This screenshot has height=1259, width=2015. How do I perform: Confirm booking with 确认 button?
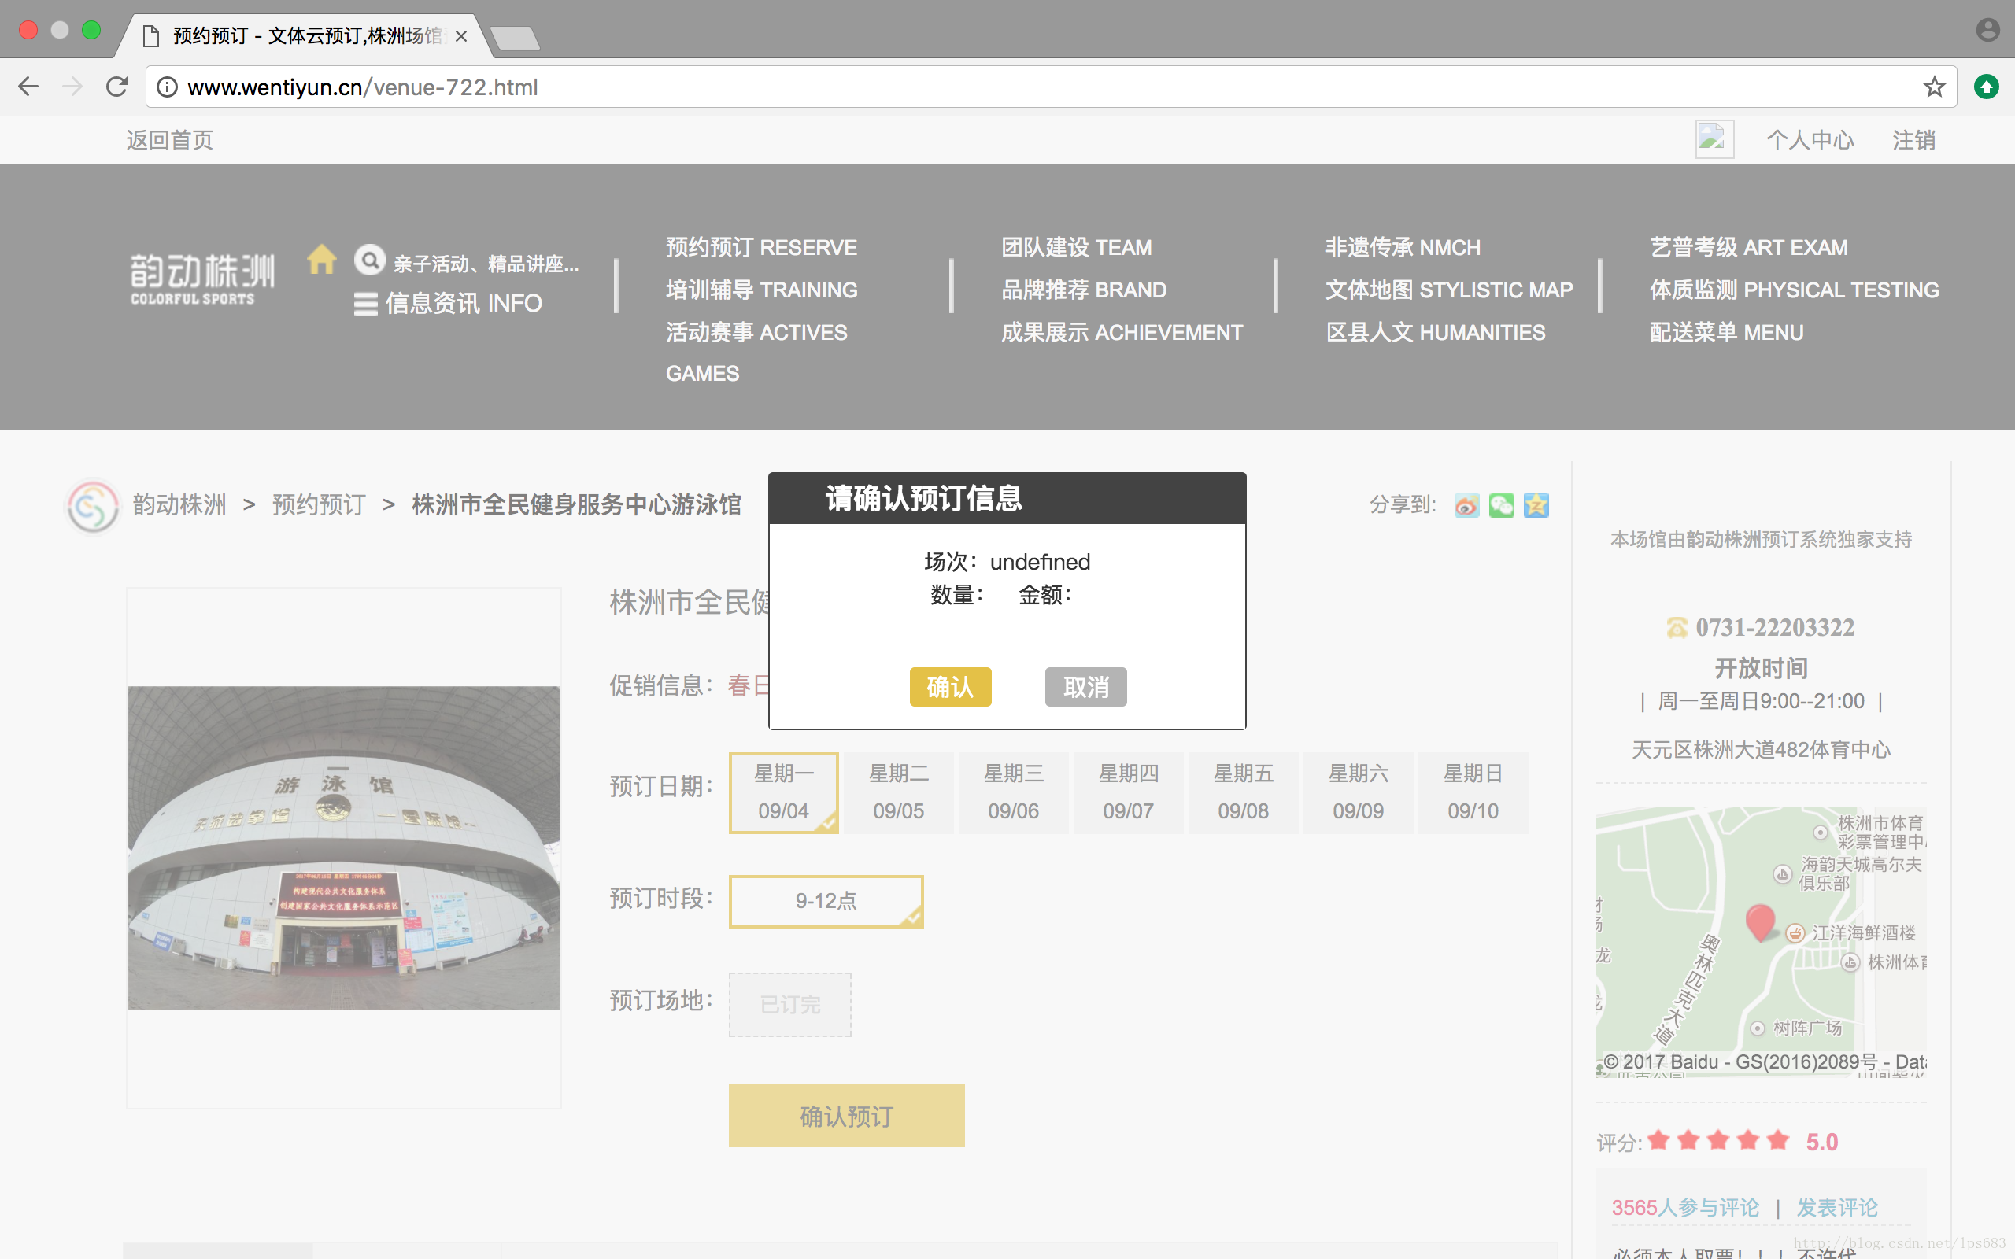(x=950, y=687)
